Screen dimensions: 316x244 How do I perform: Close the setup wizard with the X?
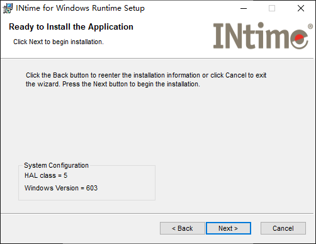point(301,8)
